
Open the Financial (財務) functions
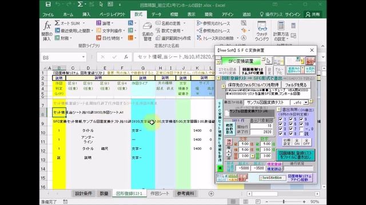[63, 38]
